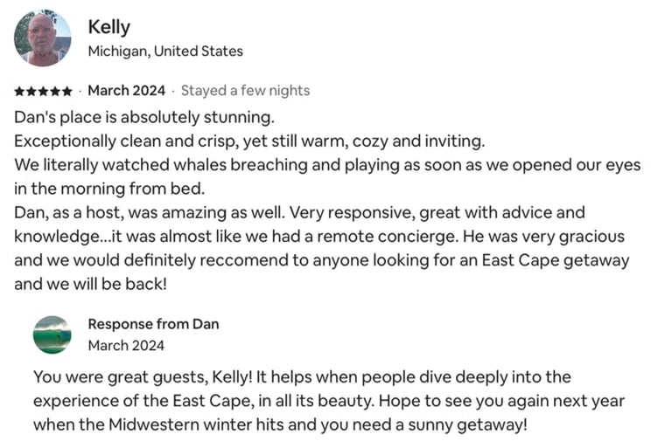Click the East Cape getaway phrase in review
The height and width of the screenshot is (448, 672).
[556, 260]
